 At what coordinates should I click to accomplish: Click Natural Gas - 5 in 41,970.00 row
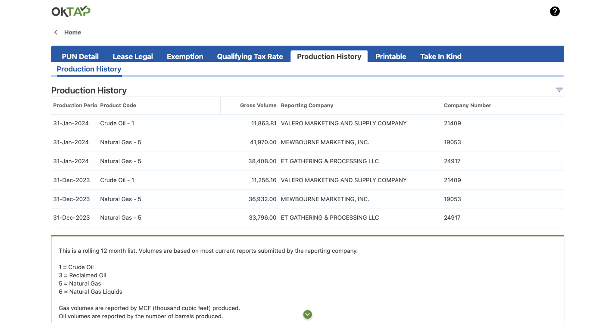[121, 142]
